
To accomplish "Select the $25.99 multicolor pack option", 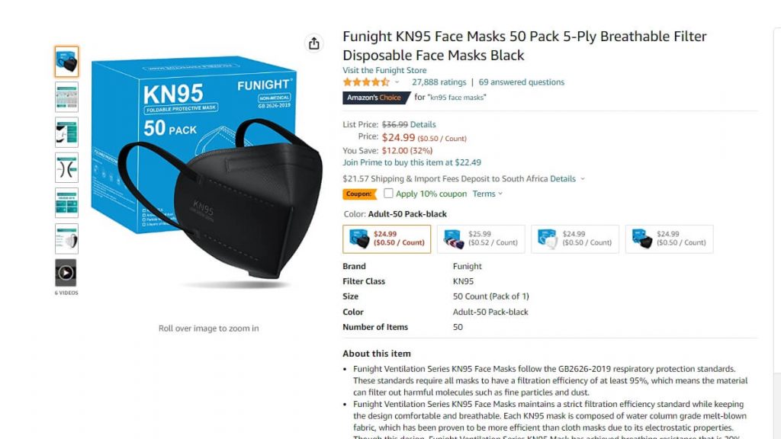I will (480, 239).
